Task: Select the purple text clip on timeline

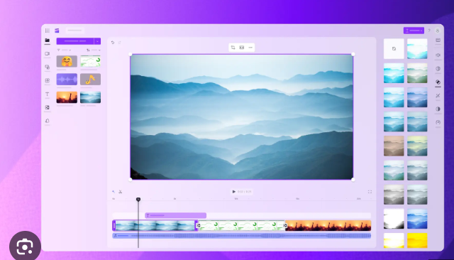Action: (x=175, y=215)
